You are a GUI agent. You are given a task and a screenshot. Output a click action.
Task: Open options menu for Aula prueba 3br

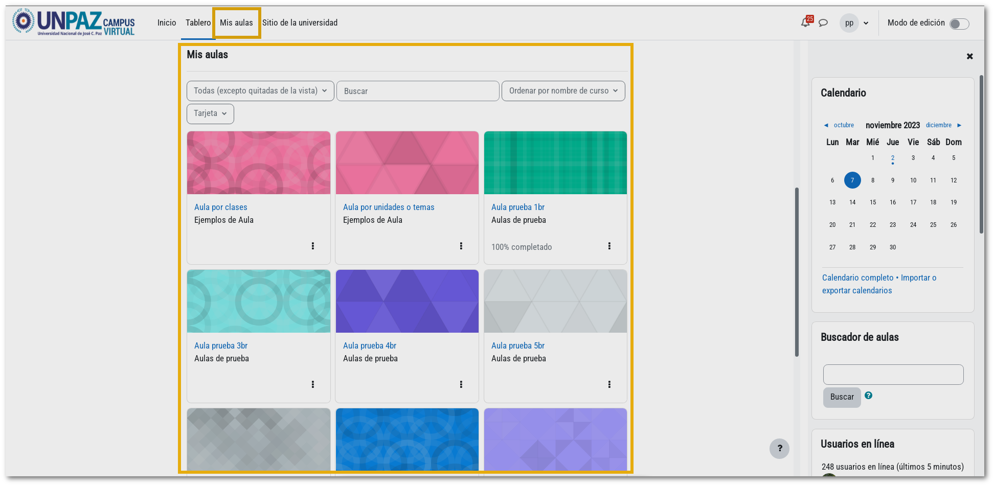click(x=313, y=384)
